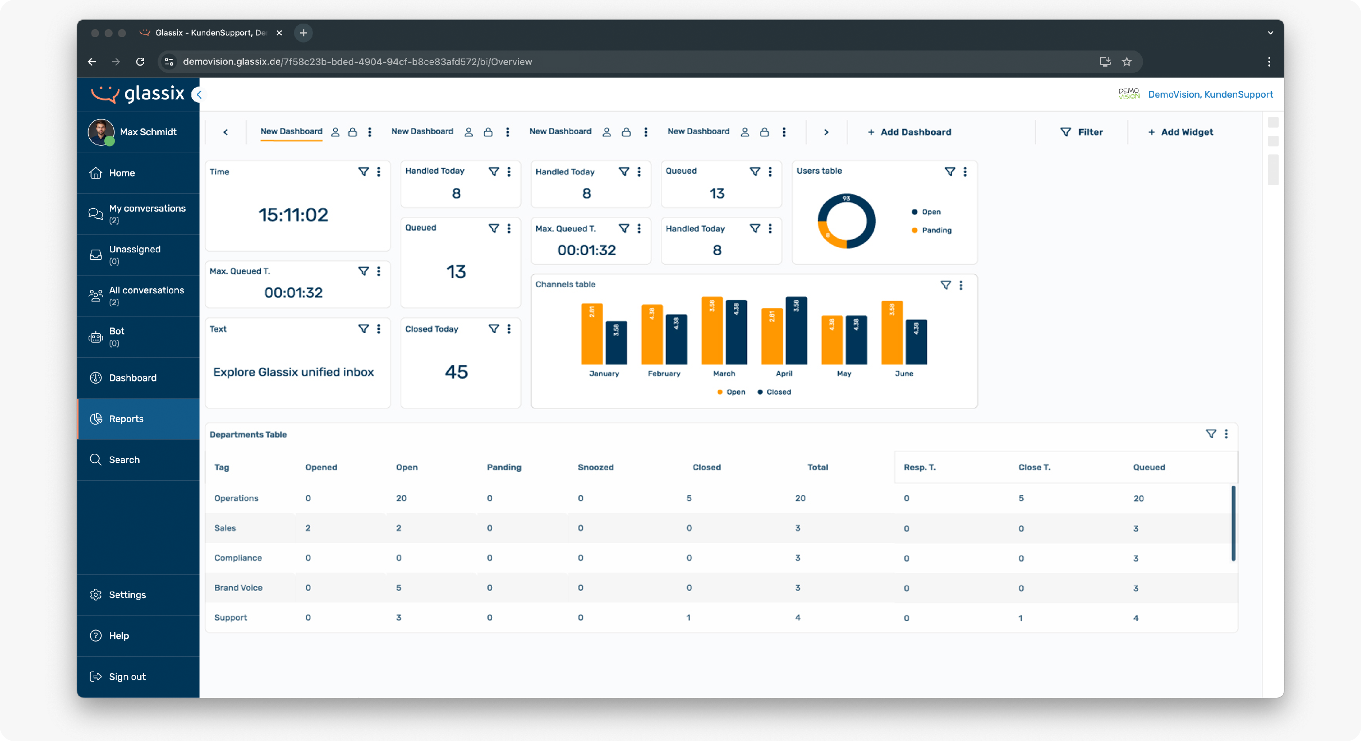Click the Departments Table vertical scrollbar
Screen dimensions: 1361x741
[x=1233, y=523]
